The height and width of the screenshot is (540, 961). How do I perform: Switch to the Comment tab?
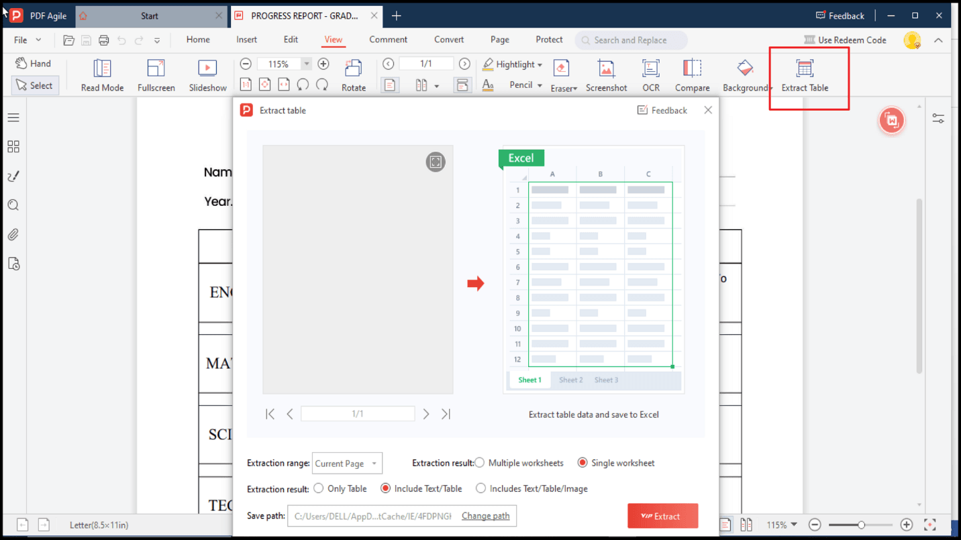(x=388, y=40)
